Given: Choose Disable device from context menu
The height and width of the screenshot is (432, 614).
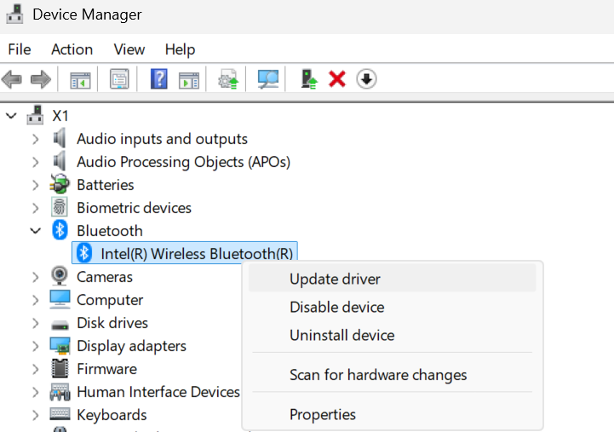Looking at the screenshot, I should tap(393, 307).
